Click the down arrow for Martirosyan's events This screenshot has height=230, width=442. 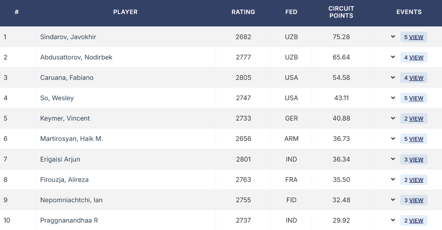(x=393, y=139)
